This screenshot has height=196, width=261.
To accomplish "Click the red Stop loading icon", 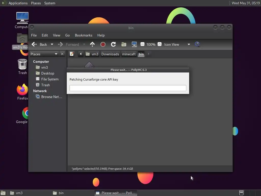I will pyautogui.click(x=103, y=44).
